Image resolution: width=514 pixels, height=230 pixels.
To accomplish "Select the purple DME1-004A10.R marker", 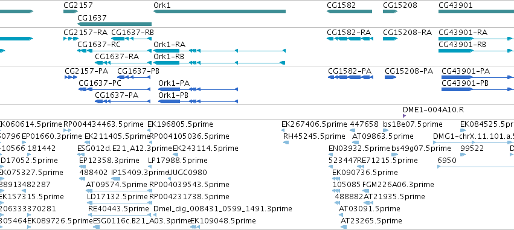I will tap(404, 116).
